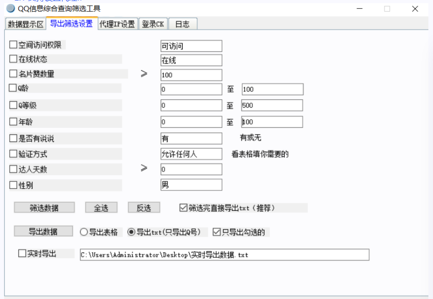Image resolution: width=433 pixels, height=299 pixels.
Task: Click the Q龄 maximum value field
Action: [272, 89]
